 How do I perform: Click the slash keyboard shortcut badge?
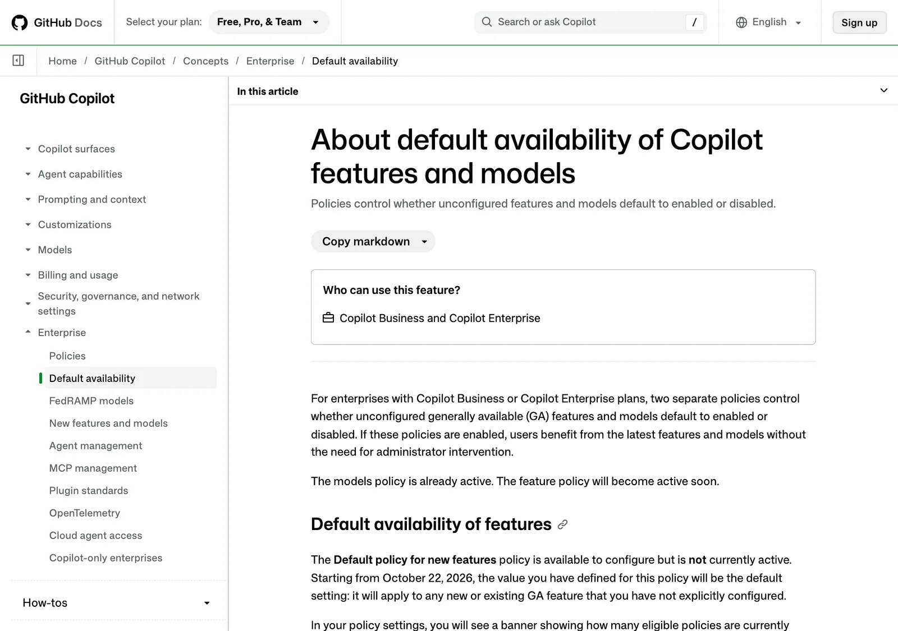pyautogui.click(x=694, y=22)
